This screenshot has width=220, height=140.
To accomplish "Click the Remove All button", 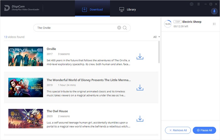I will click(178, 130).
